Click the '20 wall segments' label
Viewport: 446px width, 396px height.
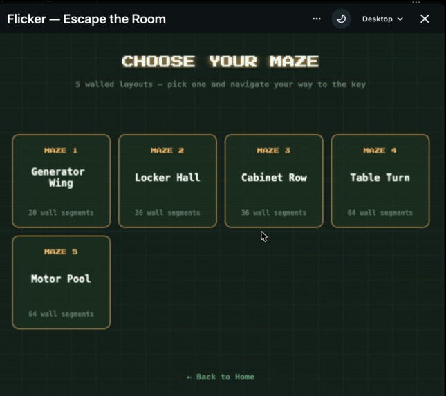coord(61,213)
